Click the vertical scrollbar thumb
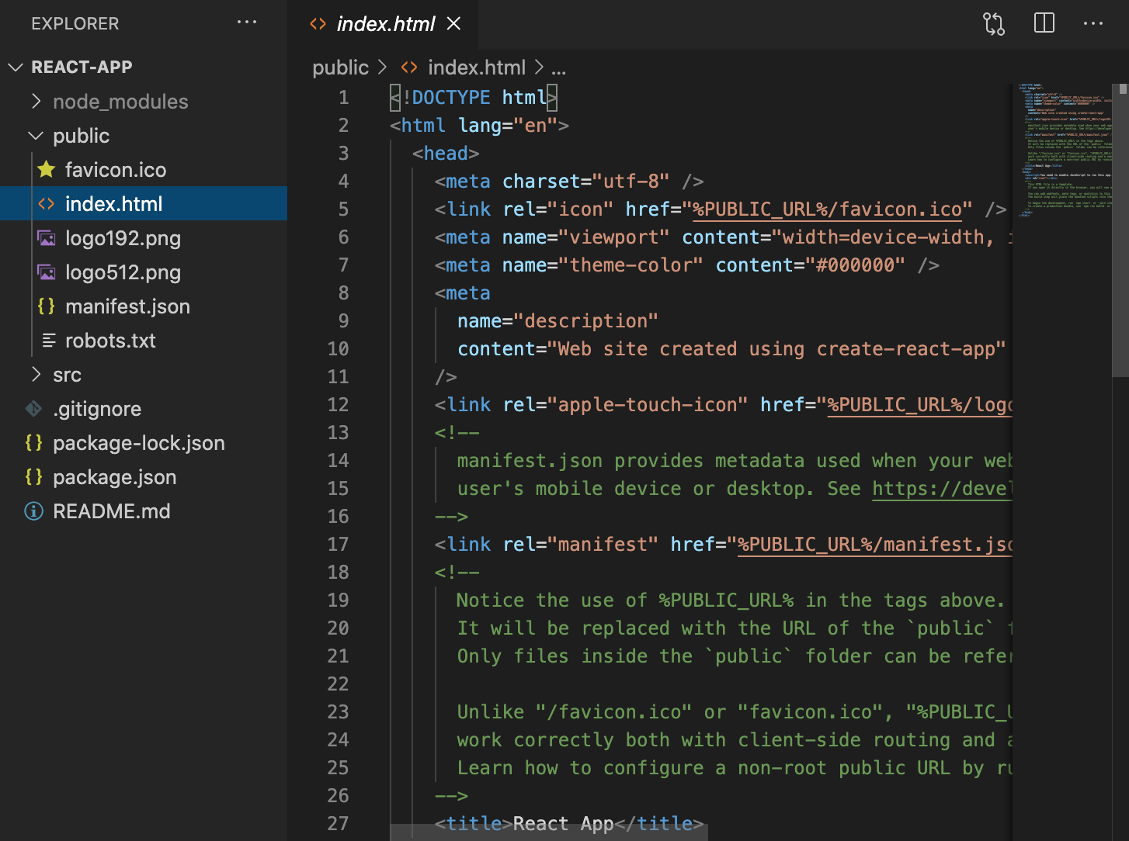1129x841 pixels. point(1121,230)
